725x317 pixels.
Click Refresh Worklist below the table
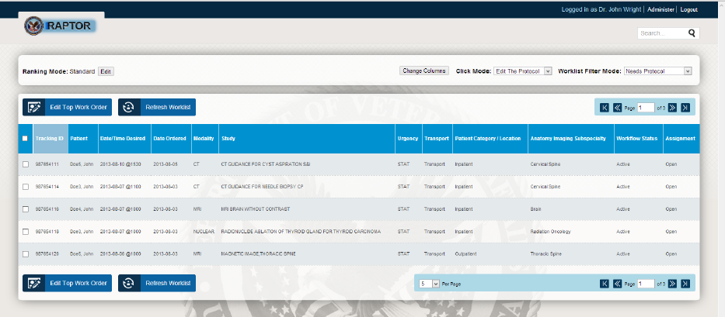(157, 284)
